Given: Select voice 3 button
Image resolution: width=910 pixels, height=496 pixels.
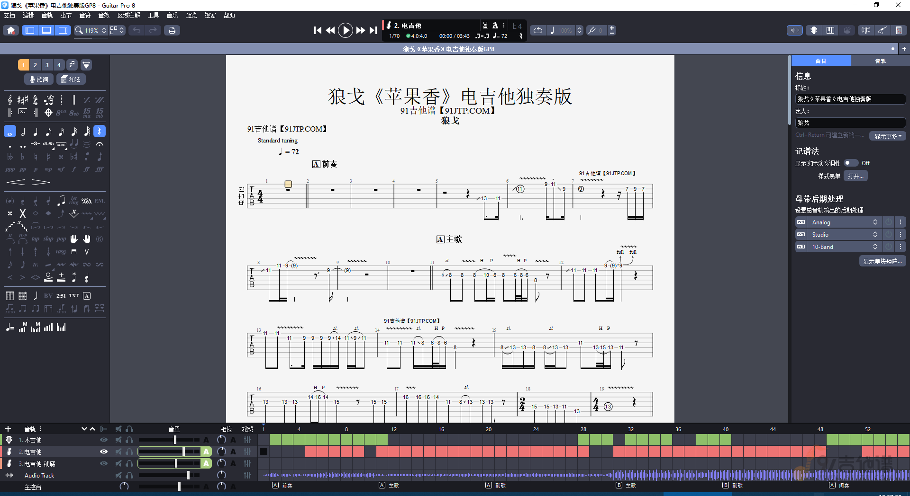Looking at the screenshot, I should click(47, 65).
